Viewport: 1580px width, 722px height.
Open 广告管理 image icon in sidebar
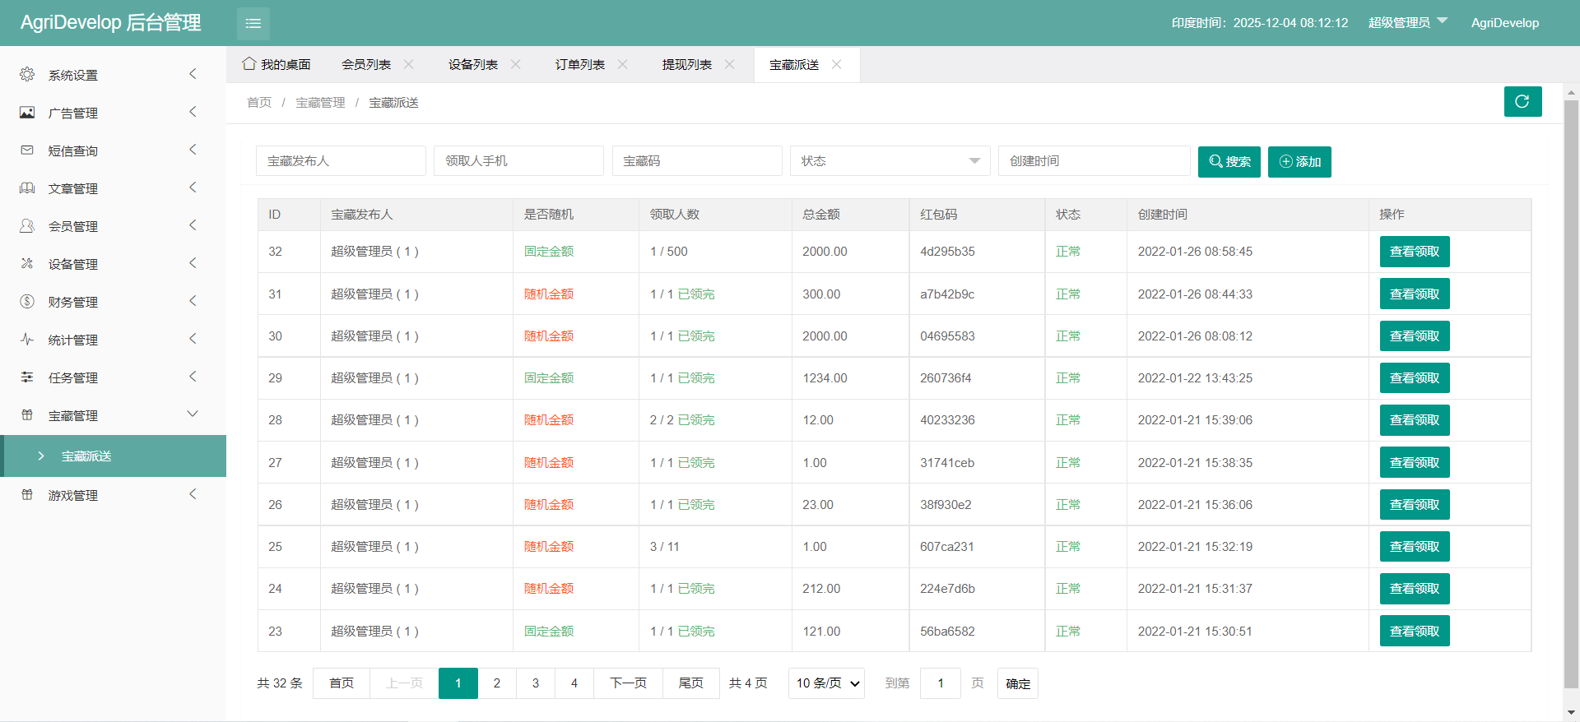click(27, 113)
